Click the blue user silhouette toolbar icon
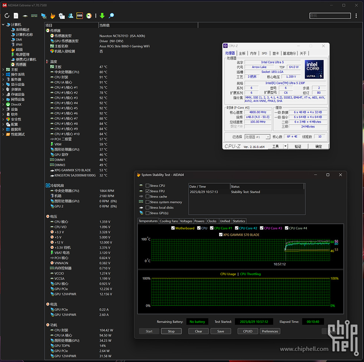The image size is (364, 362). (x=71, y=16)
